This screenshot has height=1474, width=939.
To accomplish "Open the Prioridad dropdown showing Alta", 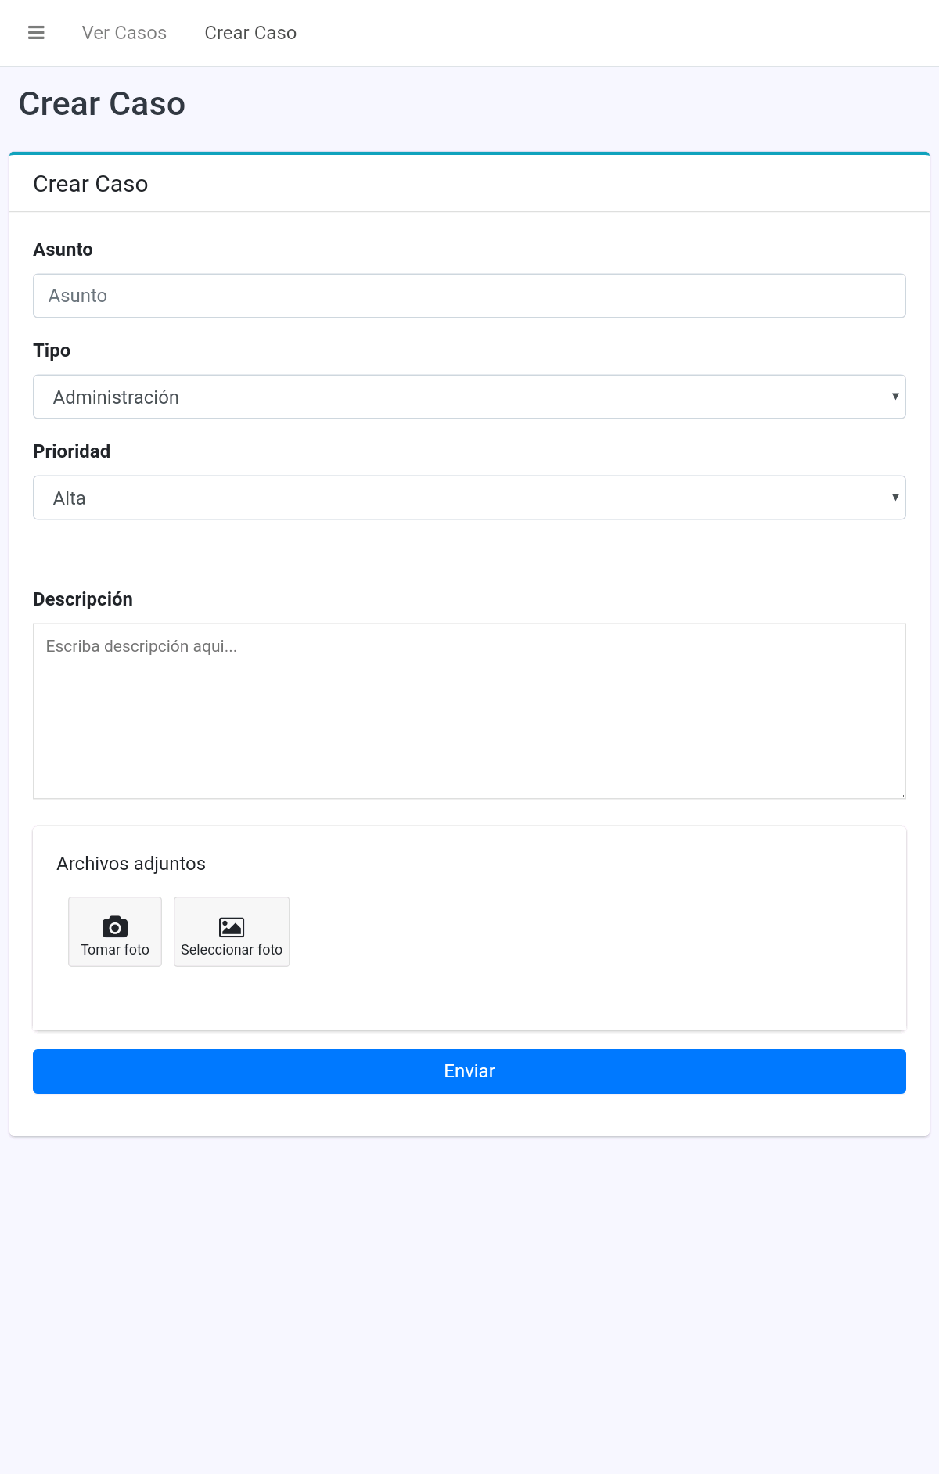I will pyautogui.click(x=469, y=498).
